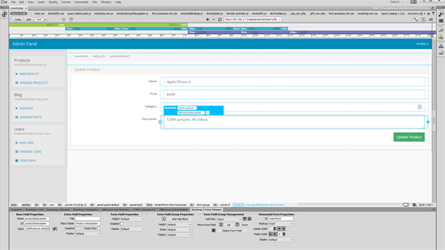Click the MANAGE USERS link
Screen dimensions: 445x250
pyautogui.click(x=30, y=151)
